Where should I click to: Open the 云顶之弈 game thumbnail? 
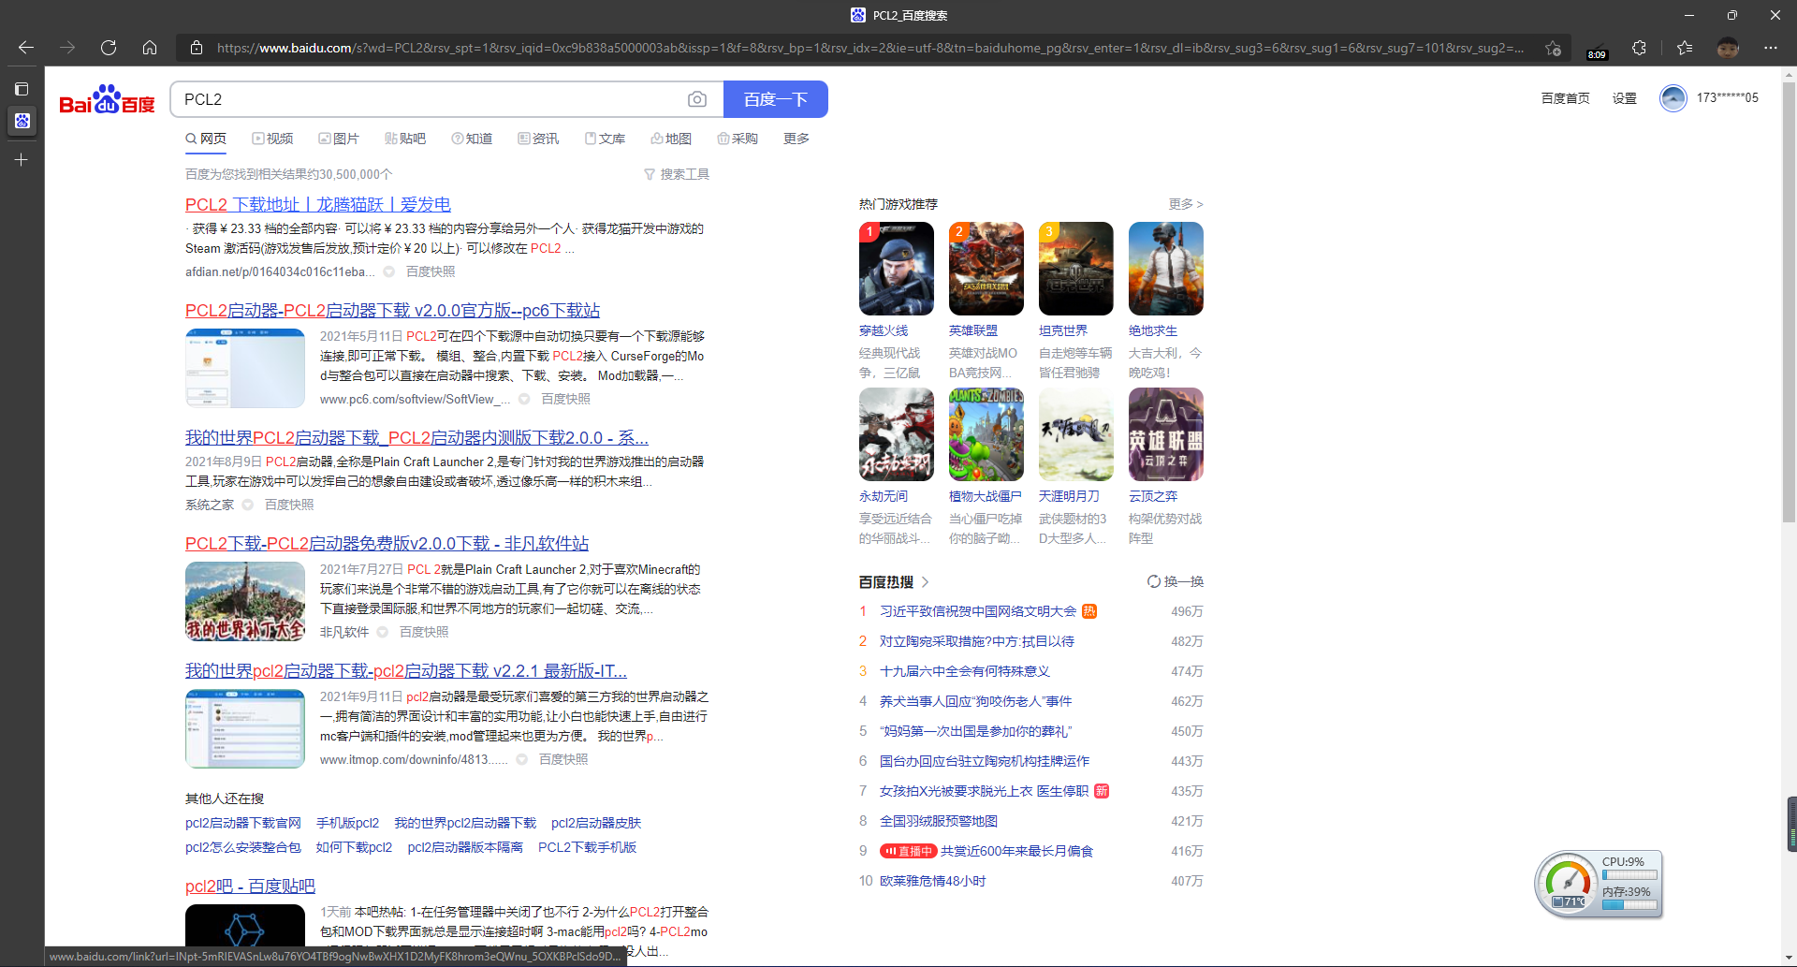(1166, 434)
